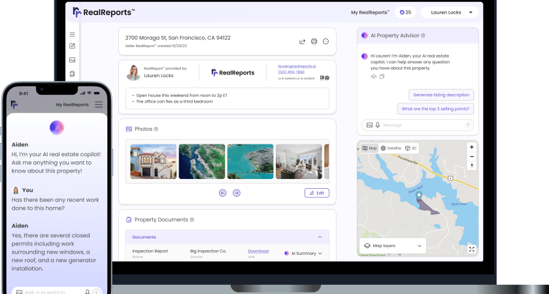Switch to 3D view tab

(410, 148)
